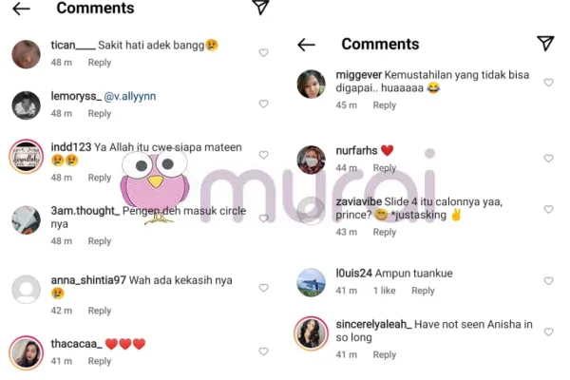The width and height of the screenshot is (570, 380).
Task: Like the lemoryss_ comment heart
Action: coord(263,104)
